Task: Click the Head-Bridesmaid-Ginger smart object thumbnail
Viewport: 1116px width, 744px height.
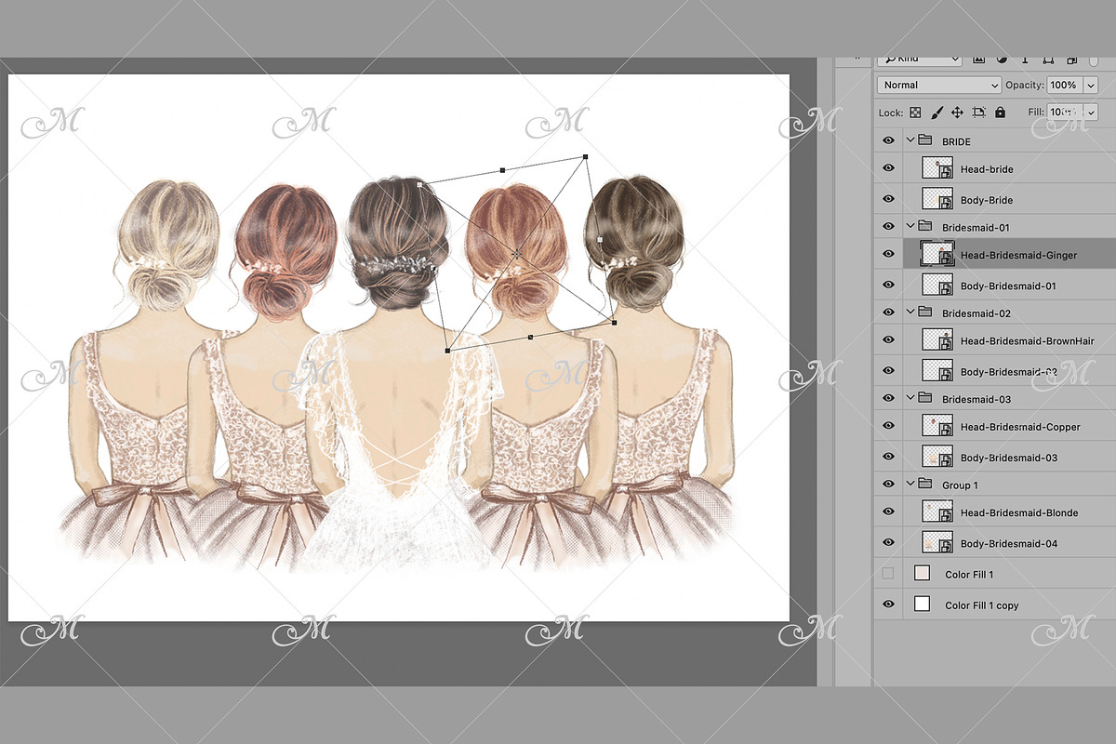Action: (937, 254)
